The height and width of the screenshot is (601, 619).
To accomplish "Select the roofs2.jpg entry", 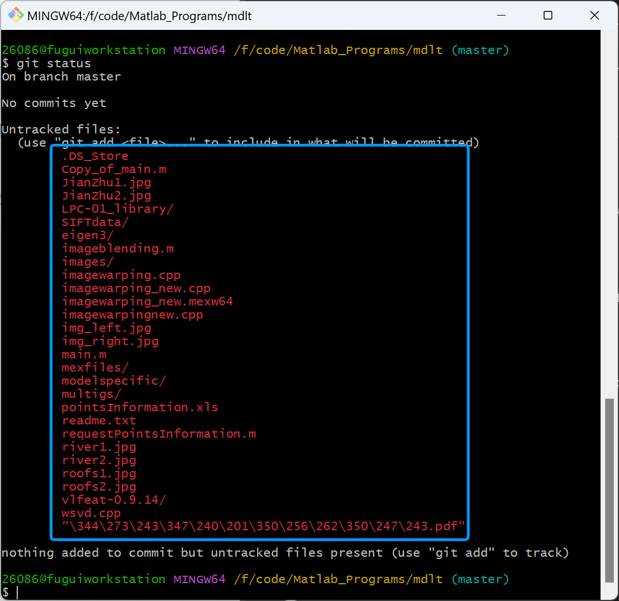I will [99, 487].
